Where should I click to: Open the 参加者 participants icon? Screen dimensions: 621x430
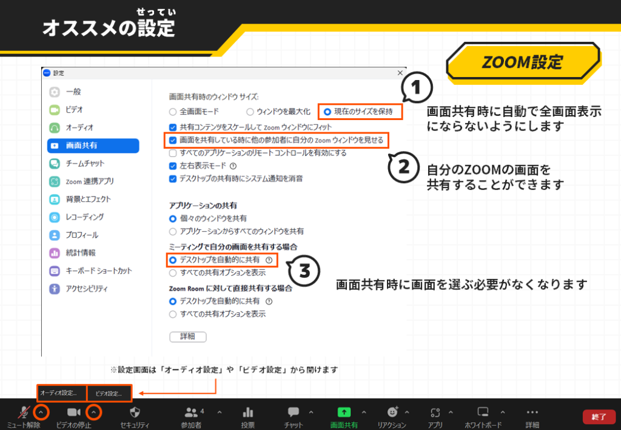pyautogui.click(x=192, y=412)
